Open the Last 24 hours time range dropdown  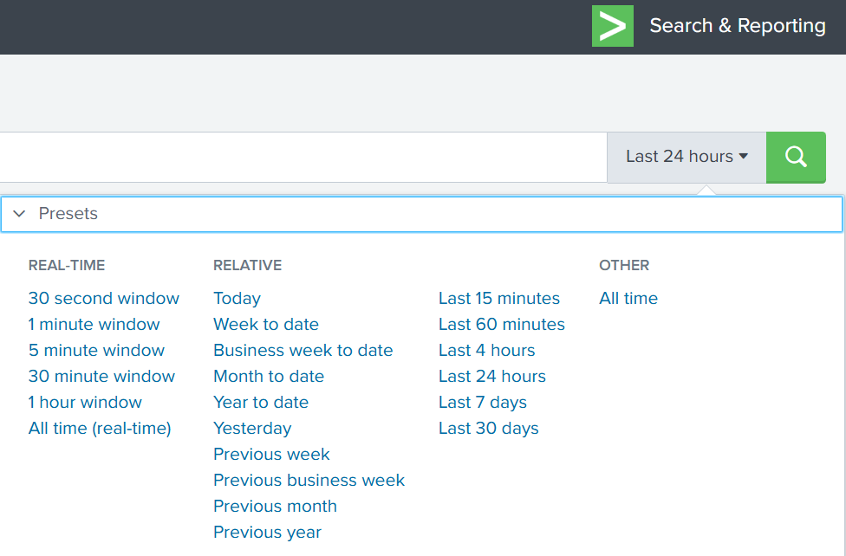(686, 157)
